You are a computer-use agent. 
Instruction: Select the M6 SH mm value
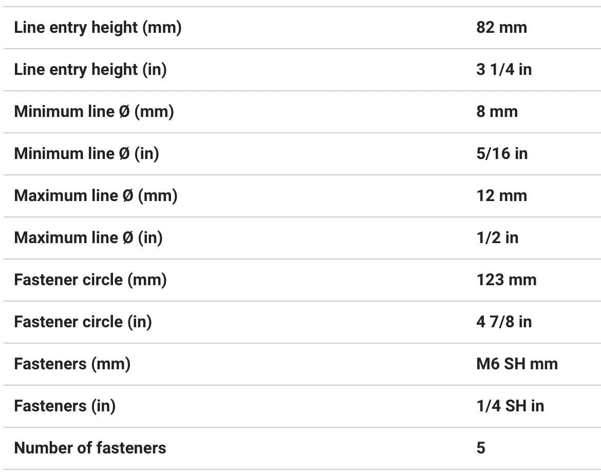click(517, 364)
